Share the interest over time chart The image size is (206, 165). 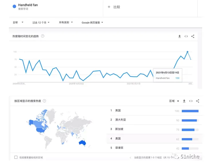click(x=193, y=36)
